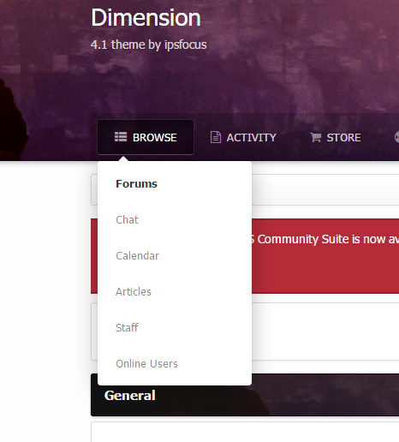The height and width of the screenshot is (442, 399).
Task: Switch to the ACTIVITY tab
Action: point(243,137)
